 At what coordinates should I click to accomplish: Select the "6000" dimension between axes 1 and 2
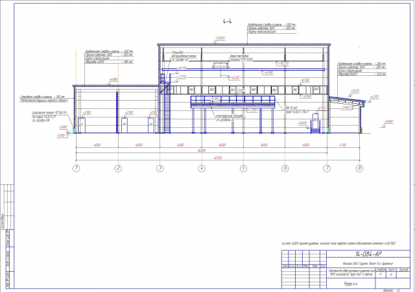click(97, 145)
